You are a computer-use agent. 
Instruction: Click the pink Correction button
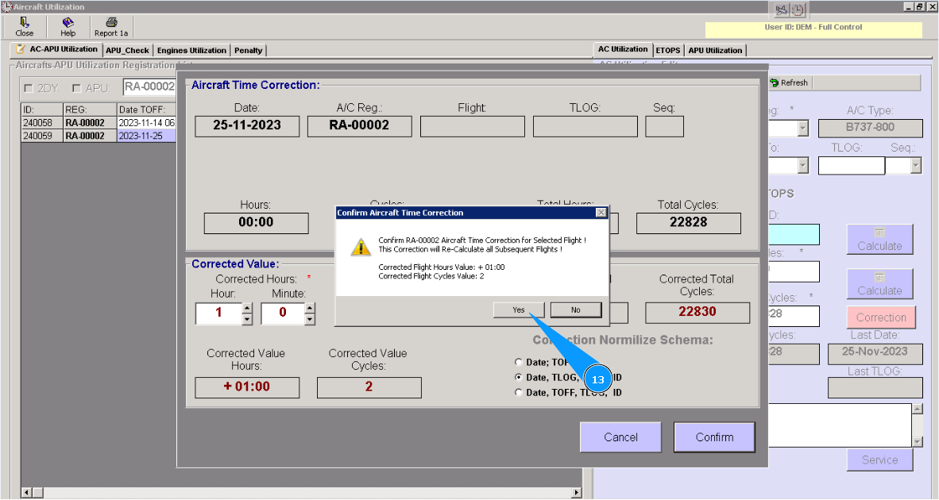881,317
